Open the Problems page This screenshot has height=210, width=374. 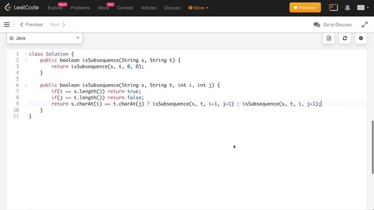(80, 8)
